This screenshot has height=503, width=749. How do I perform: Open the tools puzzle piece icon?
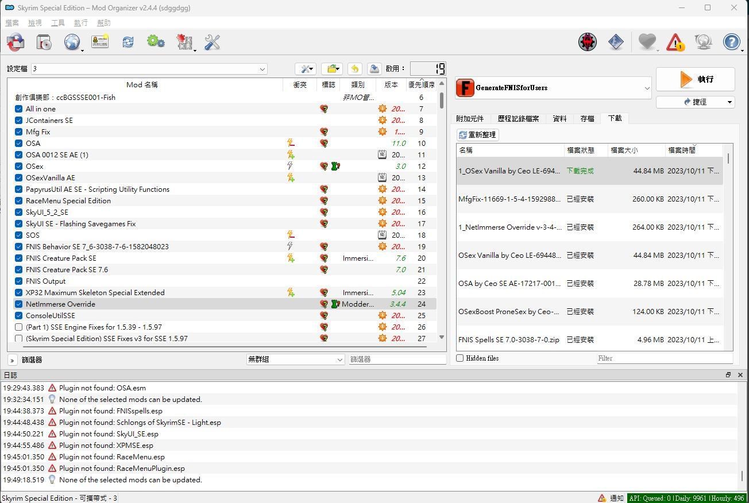click(x=184, y=42)
